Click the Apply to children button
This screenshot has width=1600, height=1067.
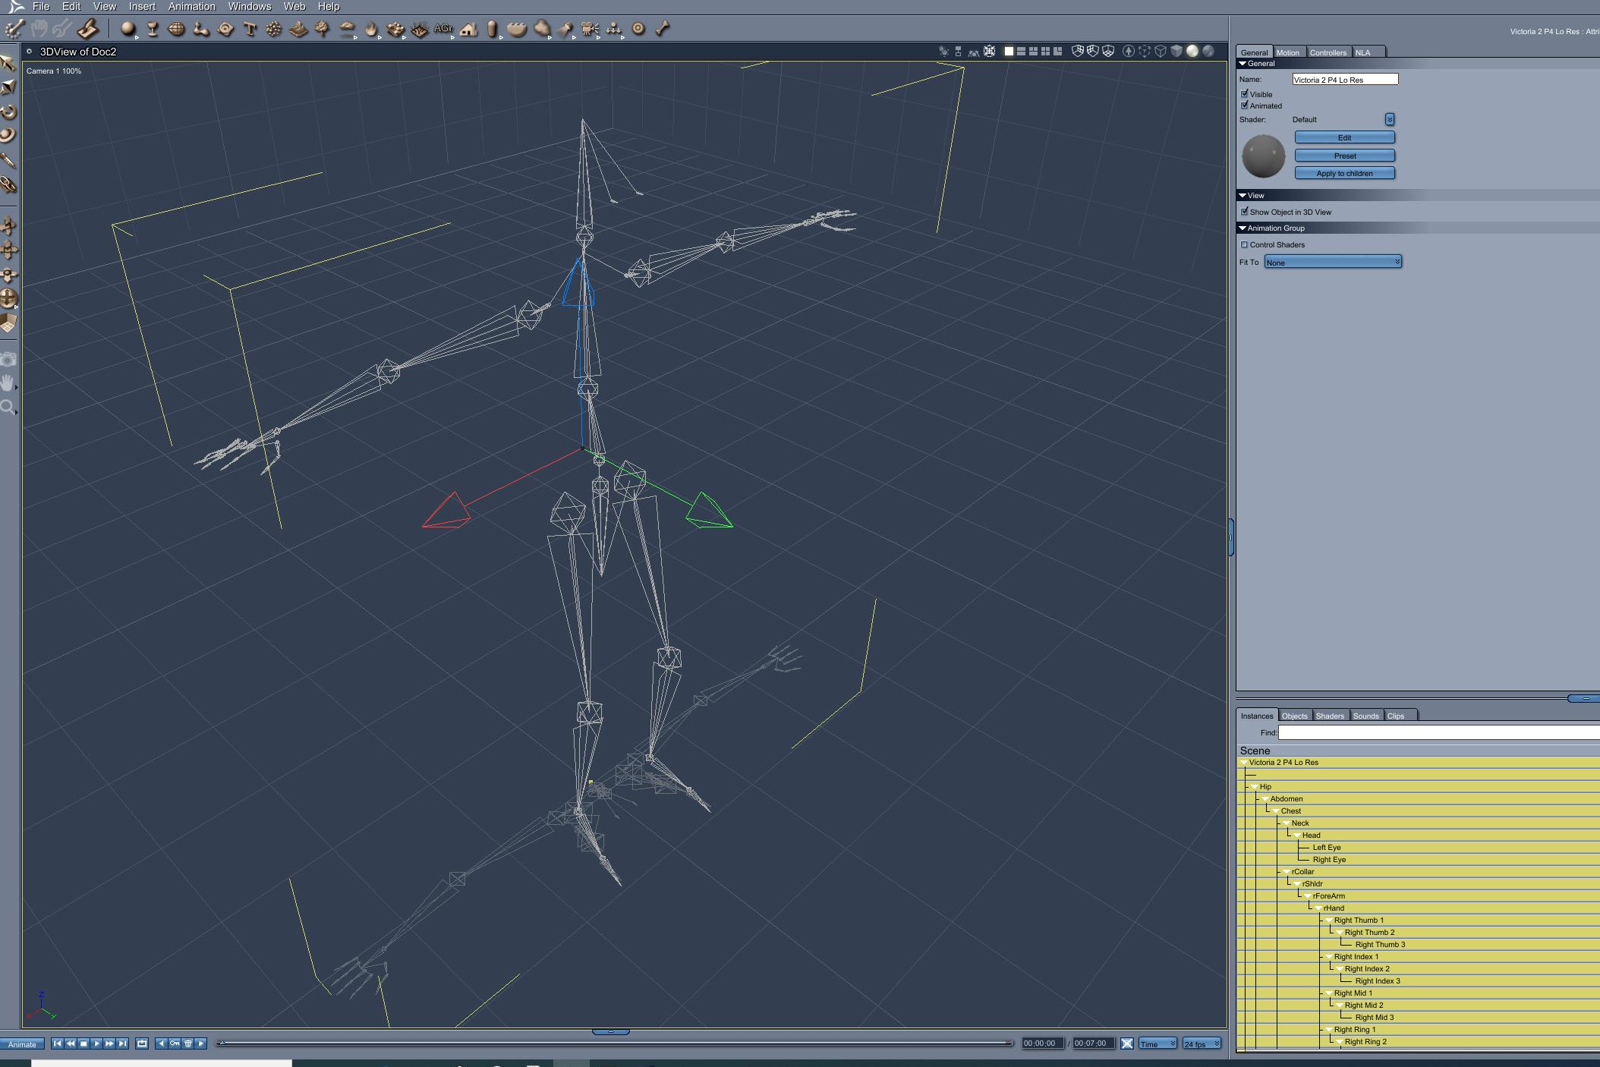tap(1344, 173)
